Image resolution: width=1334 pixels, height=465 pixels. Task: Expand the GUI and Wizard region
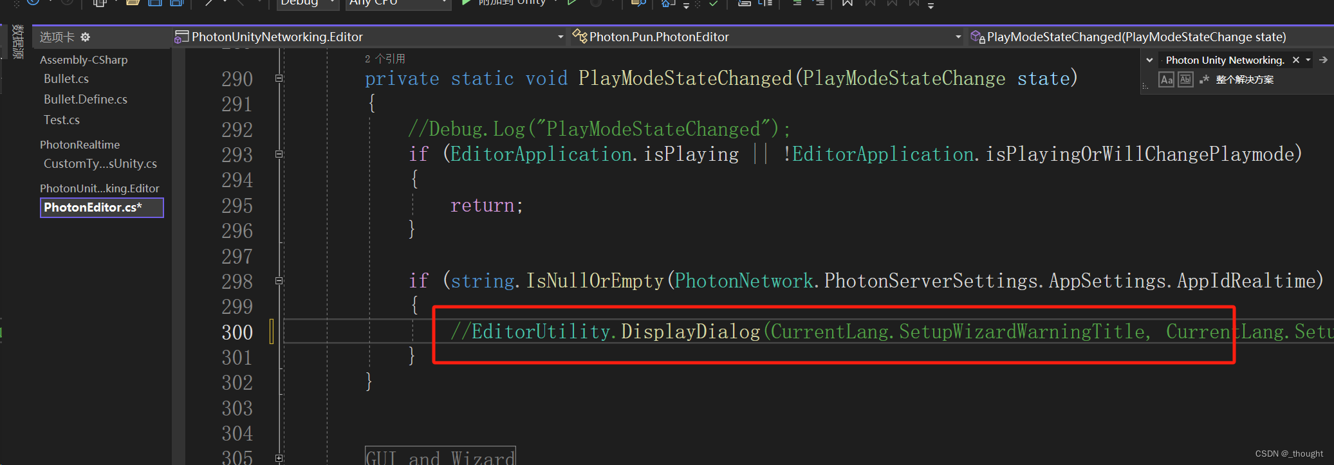[279, 459]
